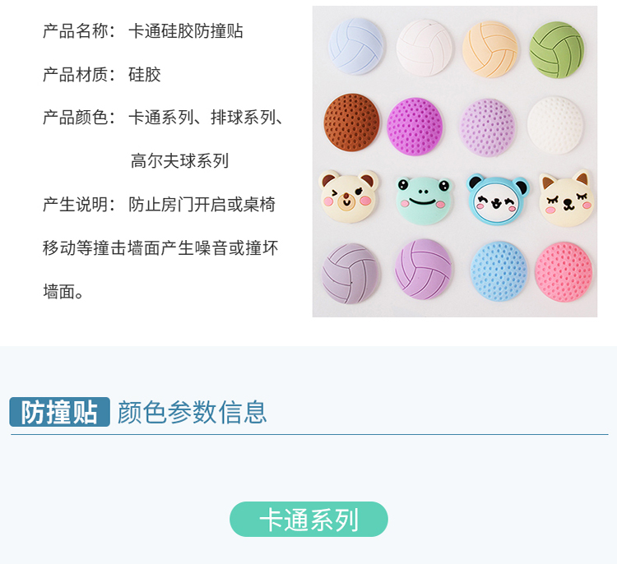
Task: Select the green volleyball bumper sticker
Action: click(x=556, y=50)
